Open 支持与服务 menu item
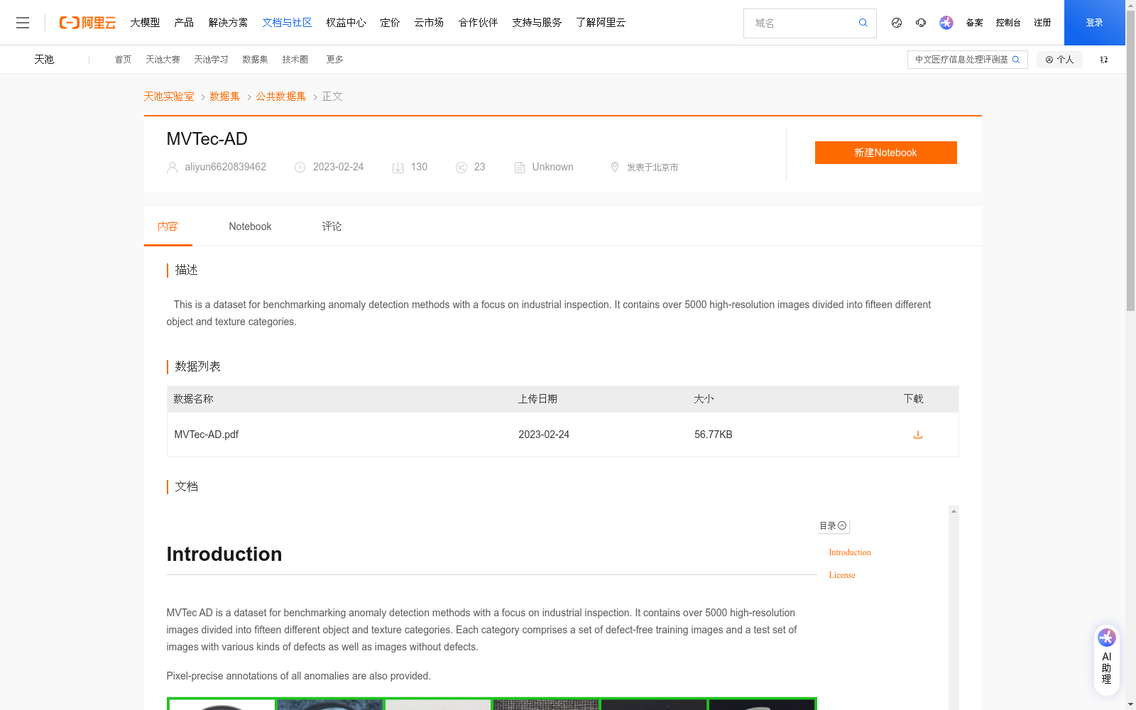The height and width of the screenshot is (710, 1136). 537,23
